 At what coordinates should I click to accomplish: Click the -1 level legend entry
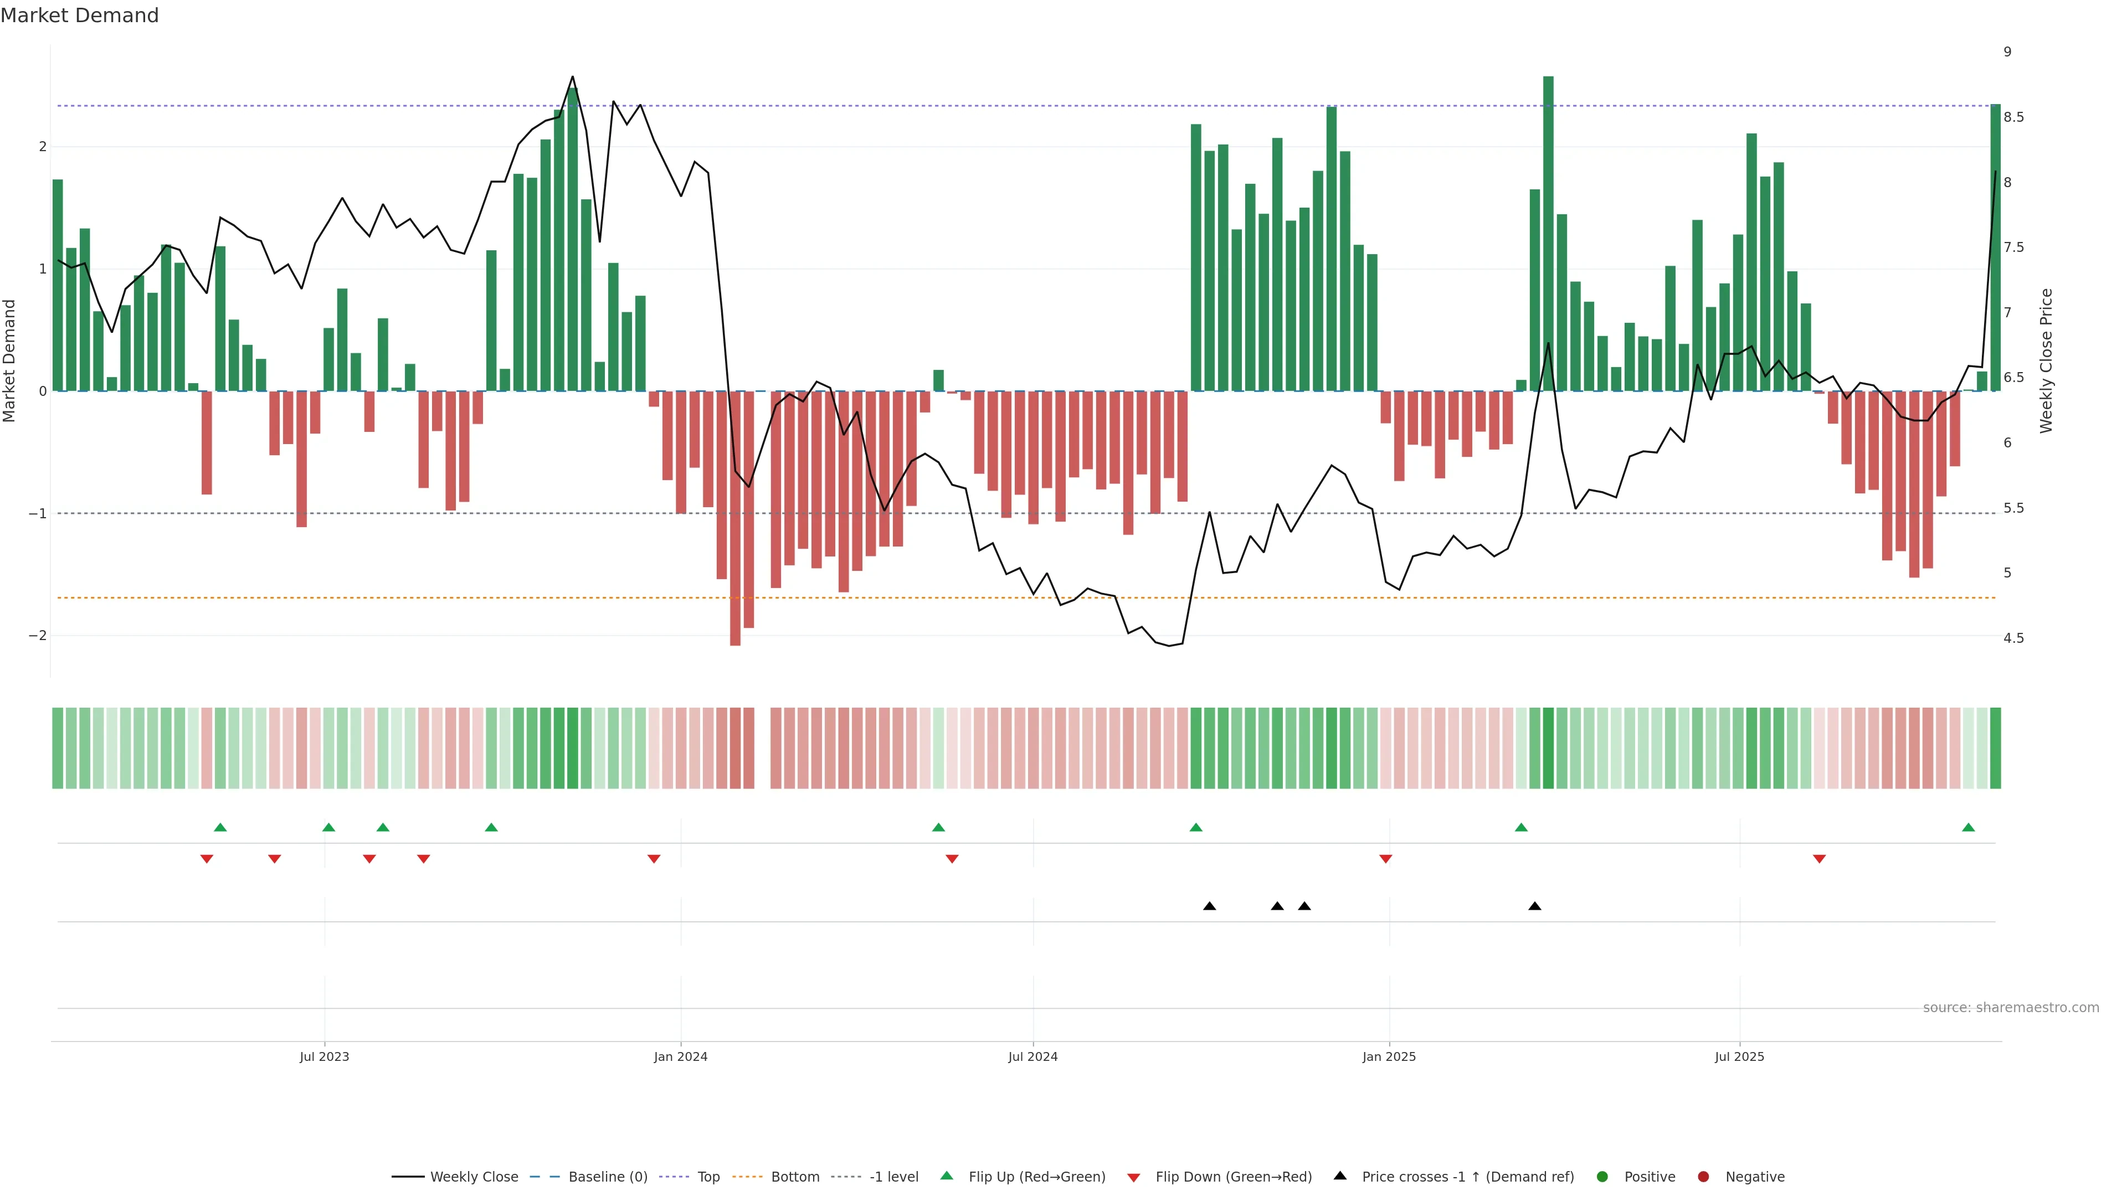coord(893,1177)
